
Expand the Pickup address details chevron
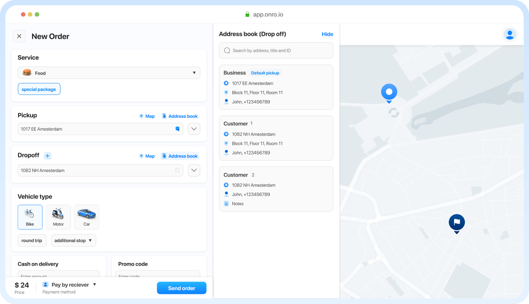pyautogui.click(x=194, y=129)
